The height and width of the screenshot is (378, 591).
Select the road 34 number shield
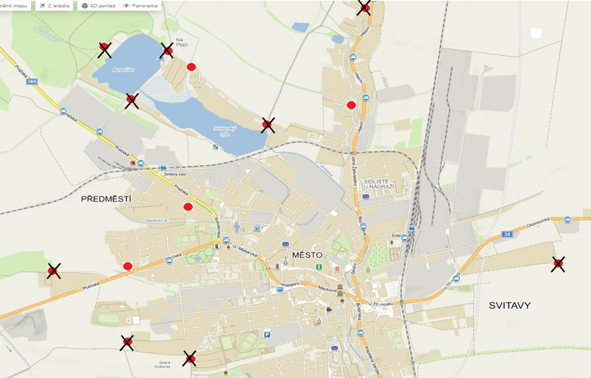[x=507, y=235]
